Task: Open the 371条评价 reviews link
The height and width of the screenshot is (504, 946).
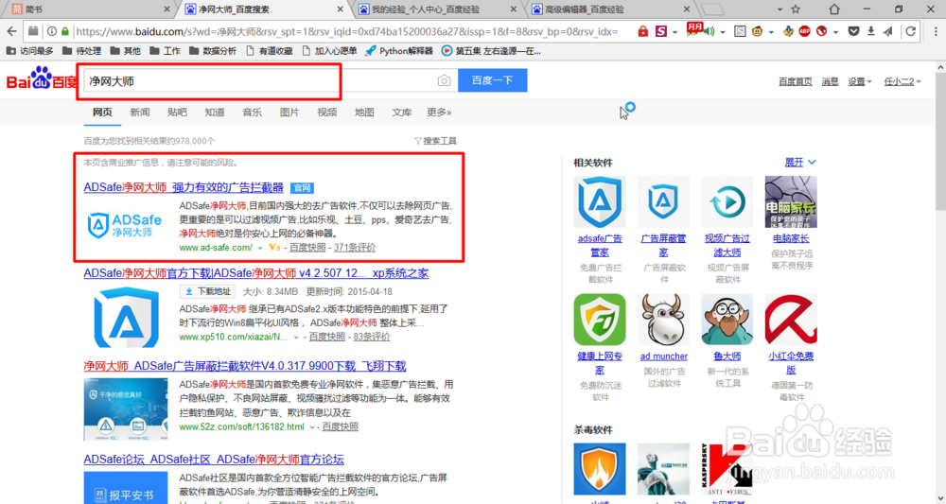Action: (x=355, y=248)
